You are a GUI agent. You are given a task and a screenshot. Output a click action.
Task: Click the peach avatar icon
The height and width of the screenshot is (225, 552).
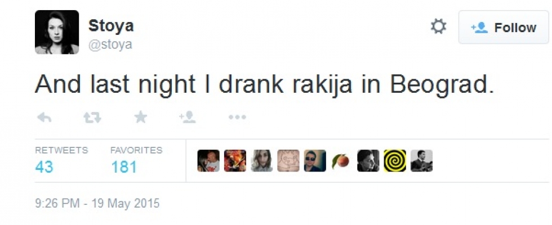[x=341, y=161]
